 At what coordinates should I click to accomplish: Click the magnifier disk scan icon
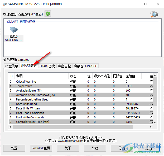tap(154, 14)
